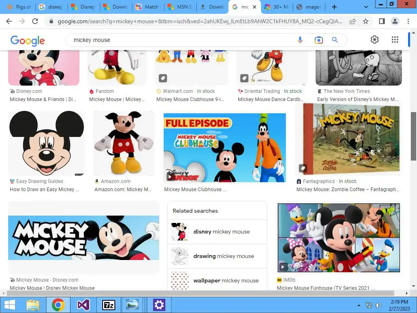Image resolution: width=417 pixels, height=313 pixels.
Task: Switch to the images tab
Action: 309,7
